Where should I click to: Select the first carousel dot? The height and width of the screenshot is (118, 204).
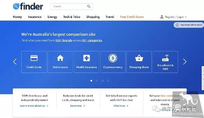click(x=91, y=81)
